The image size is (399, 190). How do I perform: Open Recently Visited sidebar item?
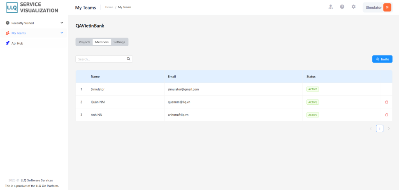pos(34,23)
